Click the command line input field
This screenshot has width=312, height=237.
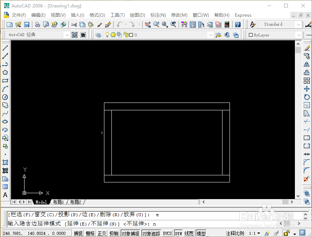143,224
